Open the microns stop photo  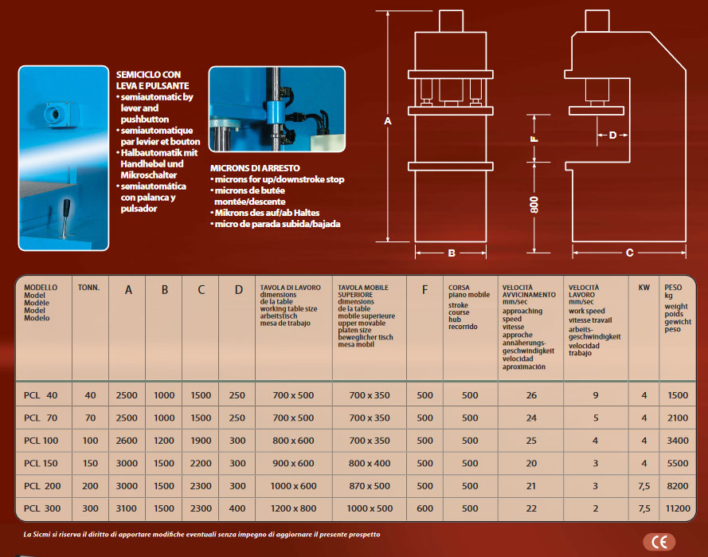(x=276, y=109)
